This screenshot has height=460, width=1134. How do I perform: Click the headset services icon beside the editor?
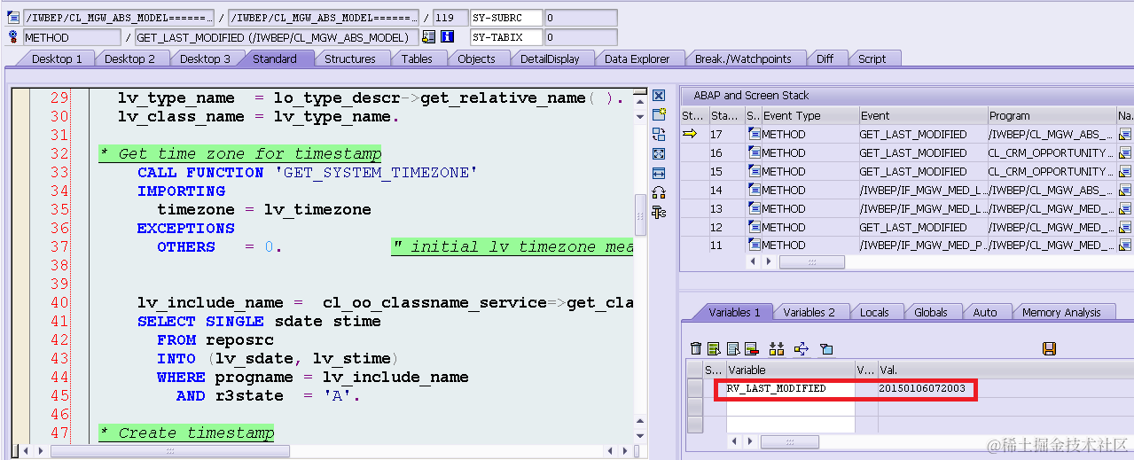pos(659,192)
